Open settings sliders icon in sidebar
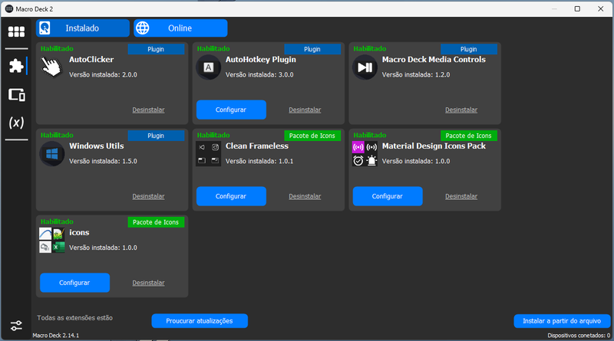The width and height of the screenshot is (614, 341). coord(16,326)
